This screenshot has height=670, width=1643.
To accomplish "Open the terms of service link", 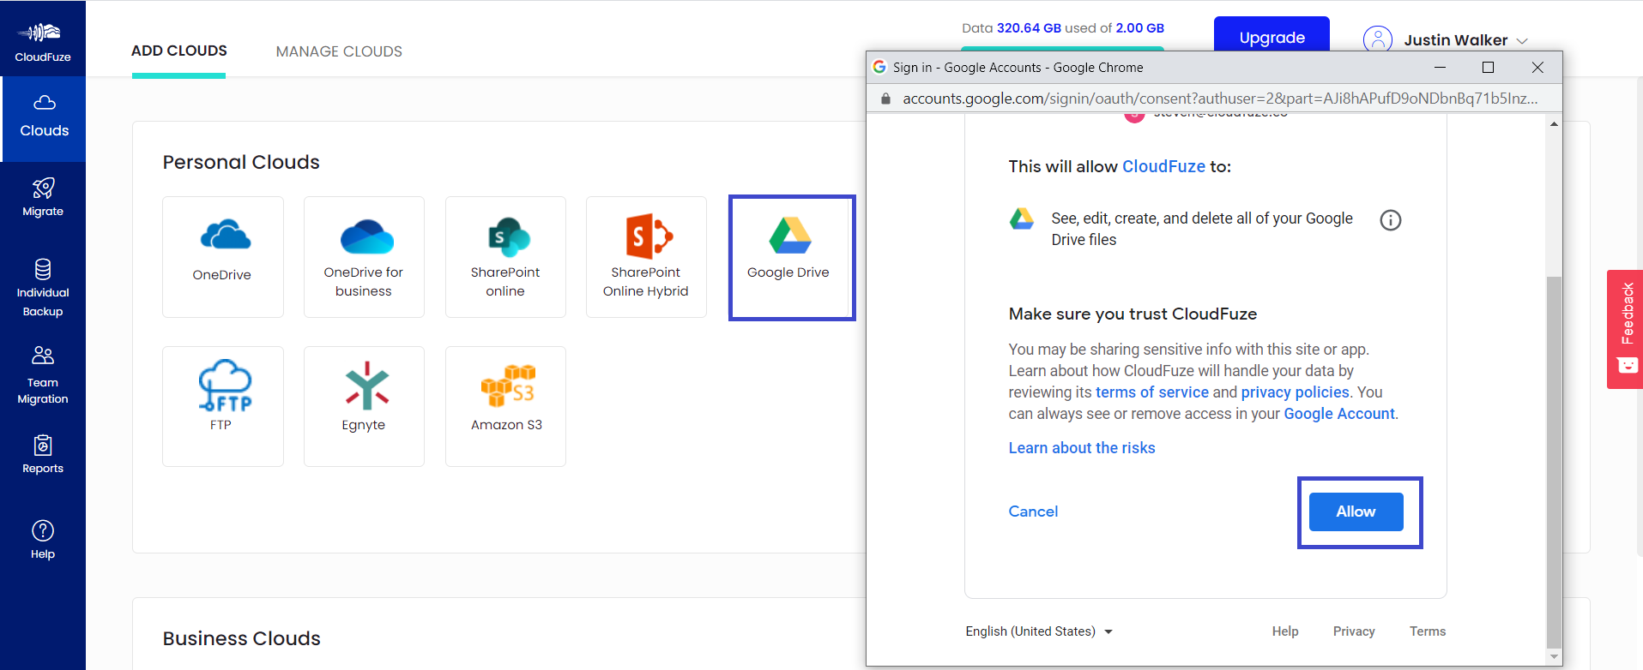I will (x=1152, y=392).
